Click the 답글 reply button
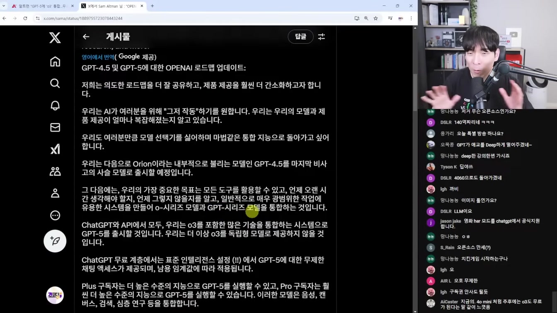The image size is (557, 313). 300,37
